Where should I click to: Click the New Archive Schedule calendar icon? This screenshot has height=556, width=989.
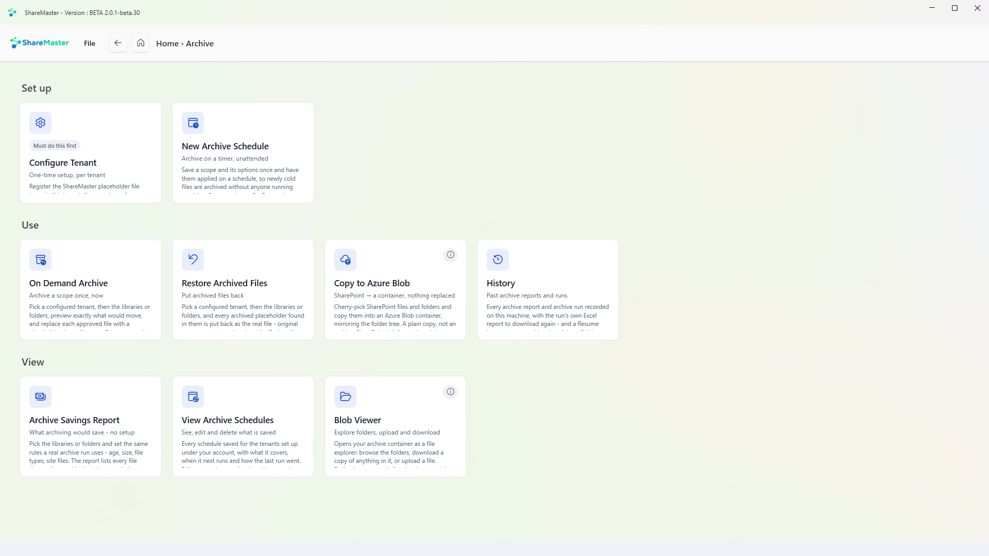tap(193, 123)
